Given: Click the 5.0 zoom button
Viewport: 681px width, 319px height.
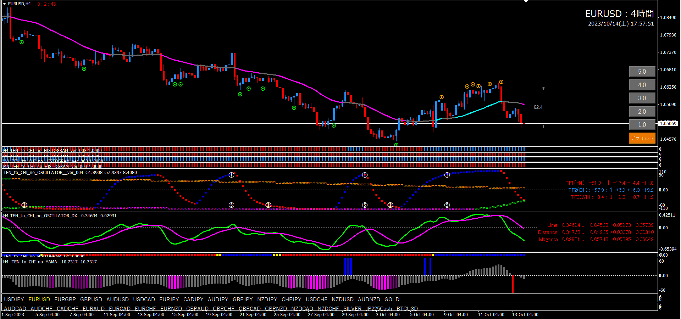Looking at the screenshot, I should (x=642, y=72).
